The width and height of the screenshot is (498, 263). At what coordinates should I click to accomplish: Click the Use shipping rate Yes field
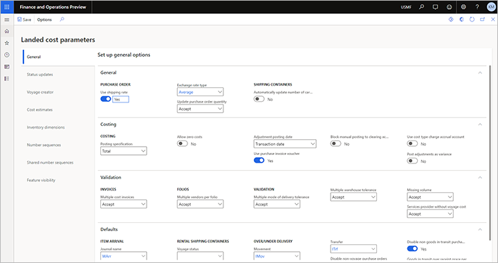(x=120, y=100)
